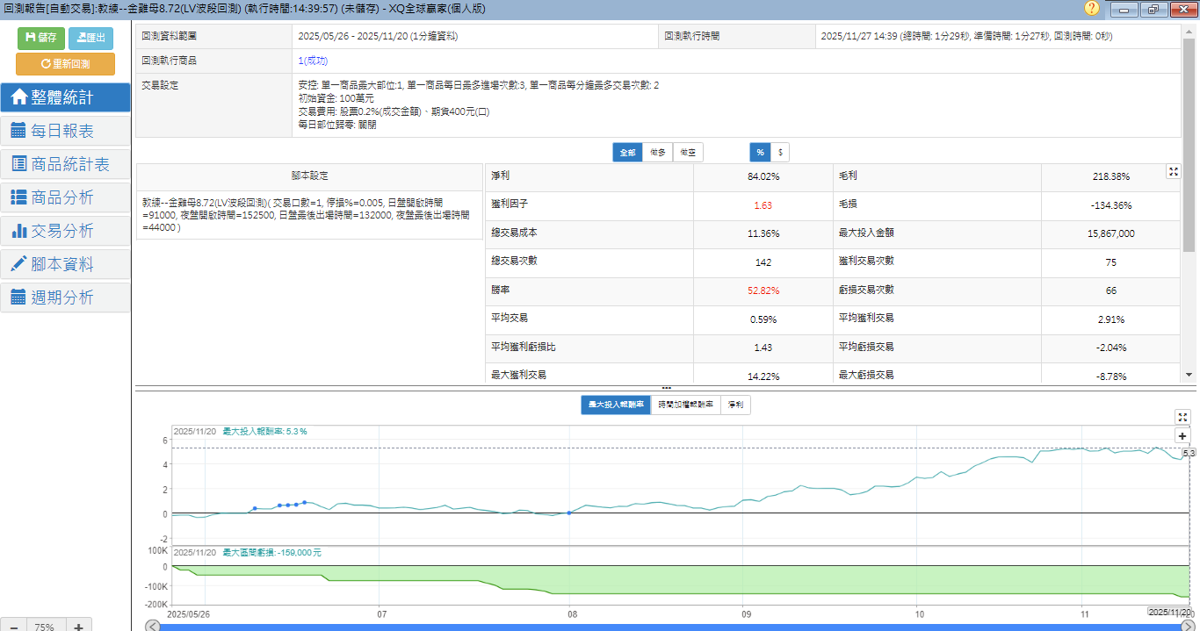Open the 每日報表 daily report tab
The image size is (1200, 631).
pos(66,131)
